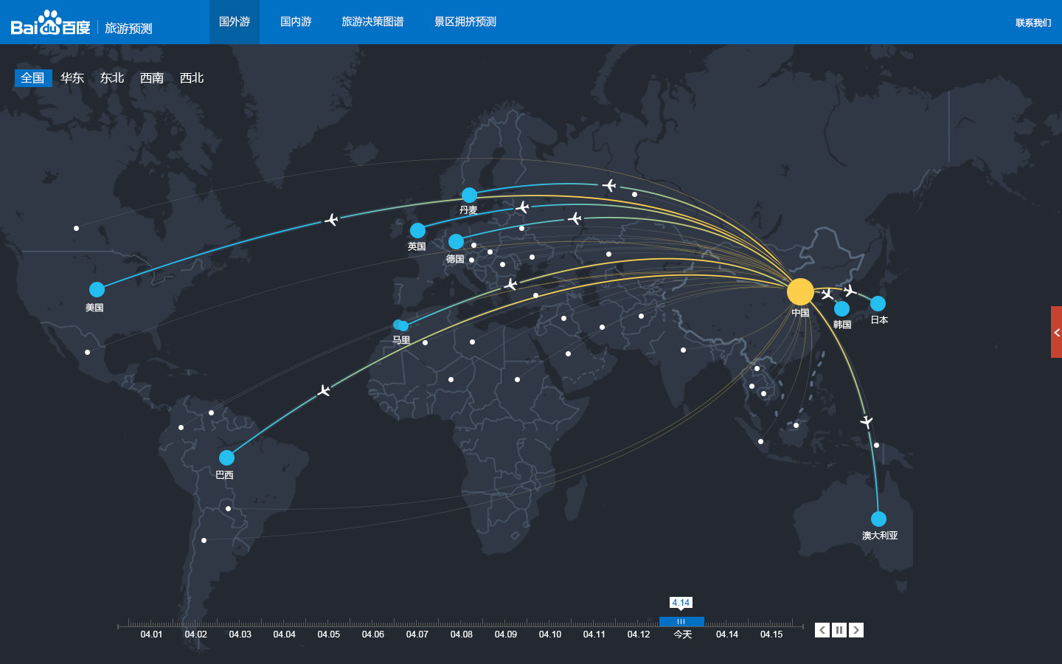Select the Australia destination marker
The height and width of the screenshot is (664, 1062).
click(x=878, y=519)
